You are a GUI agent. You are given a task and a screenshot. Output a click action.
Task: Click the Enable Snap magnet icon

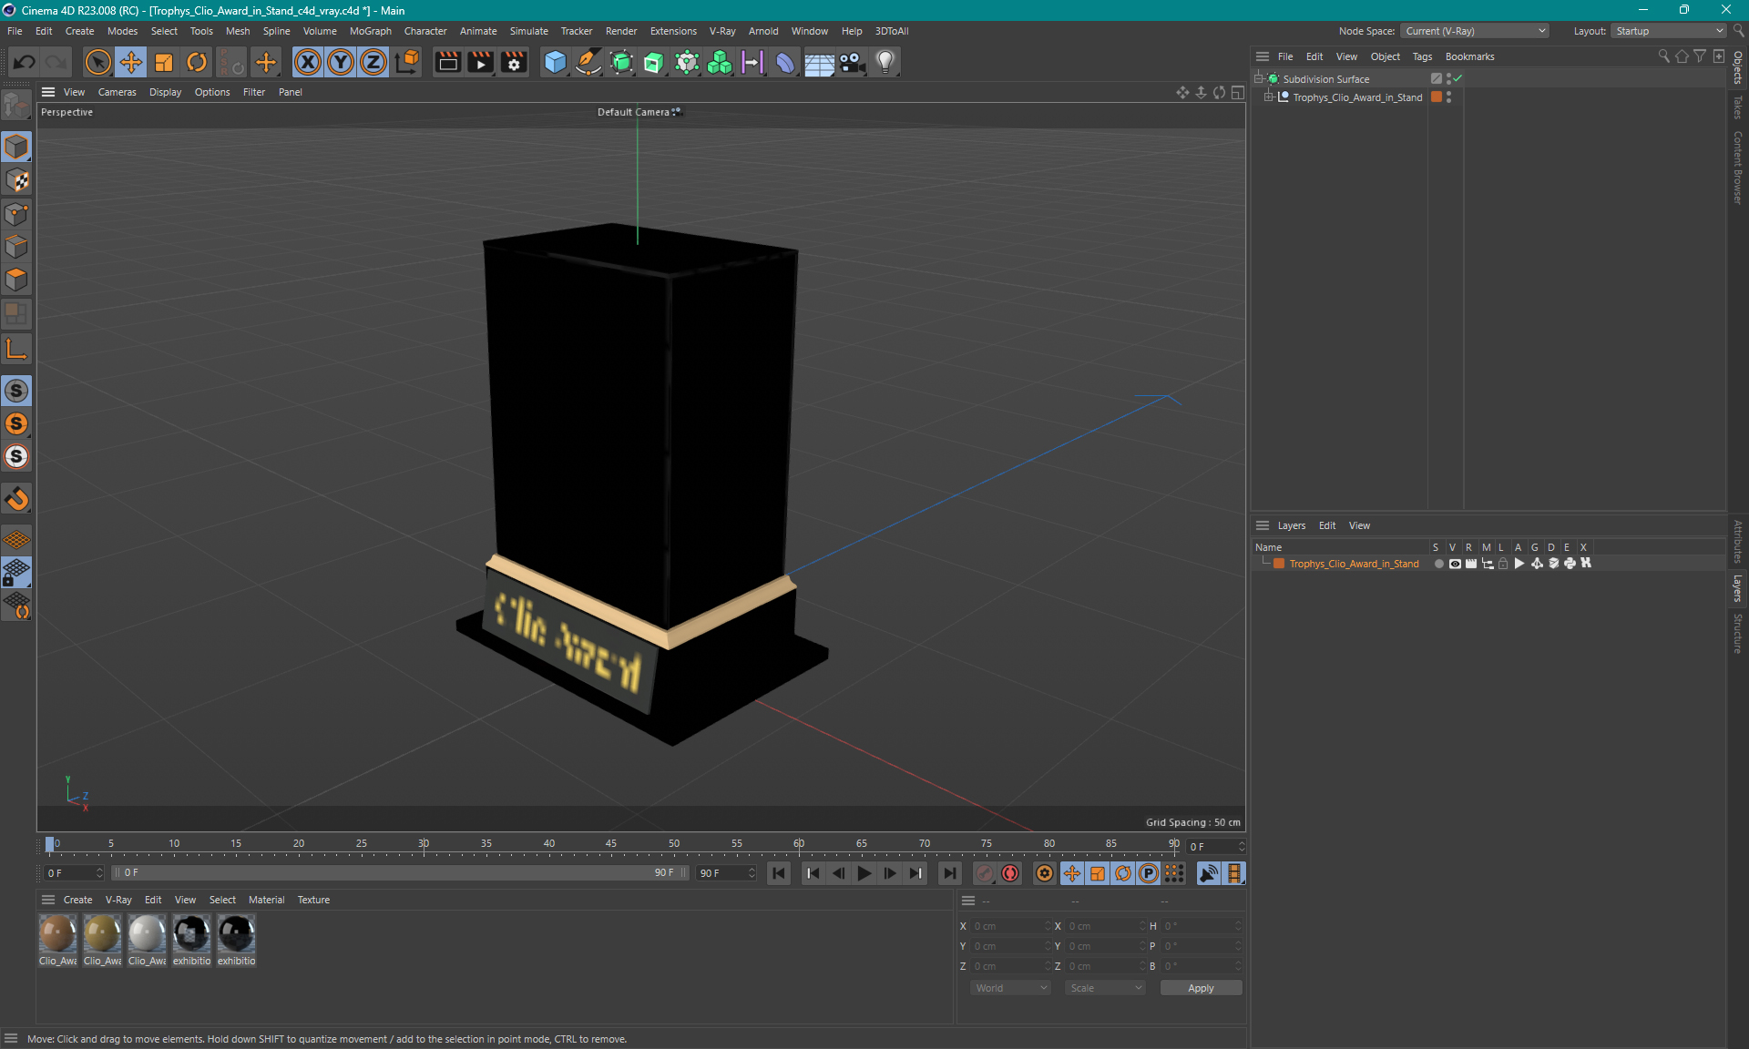point(16,499)
